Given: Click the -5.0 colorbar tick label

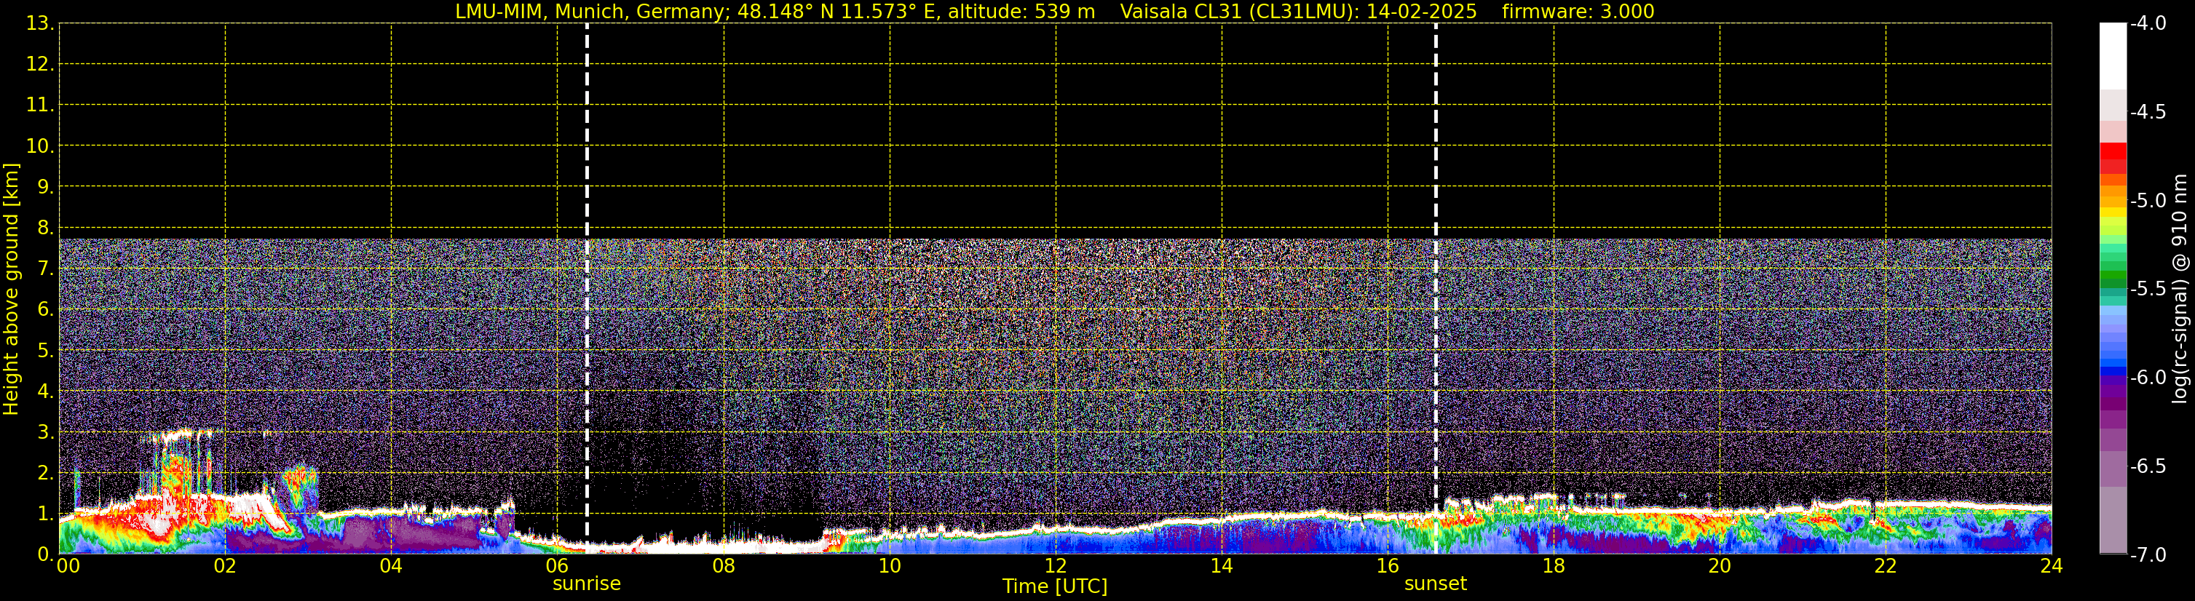Looking at the screenshot, I should point(2147,201).
